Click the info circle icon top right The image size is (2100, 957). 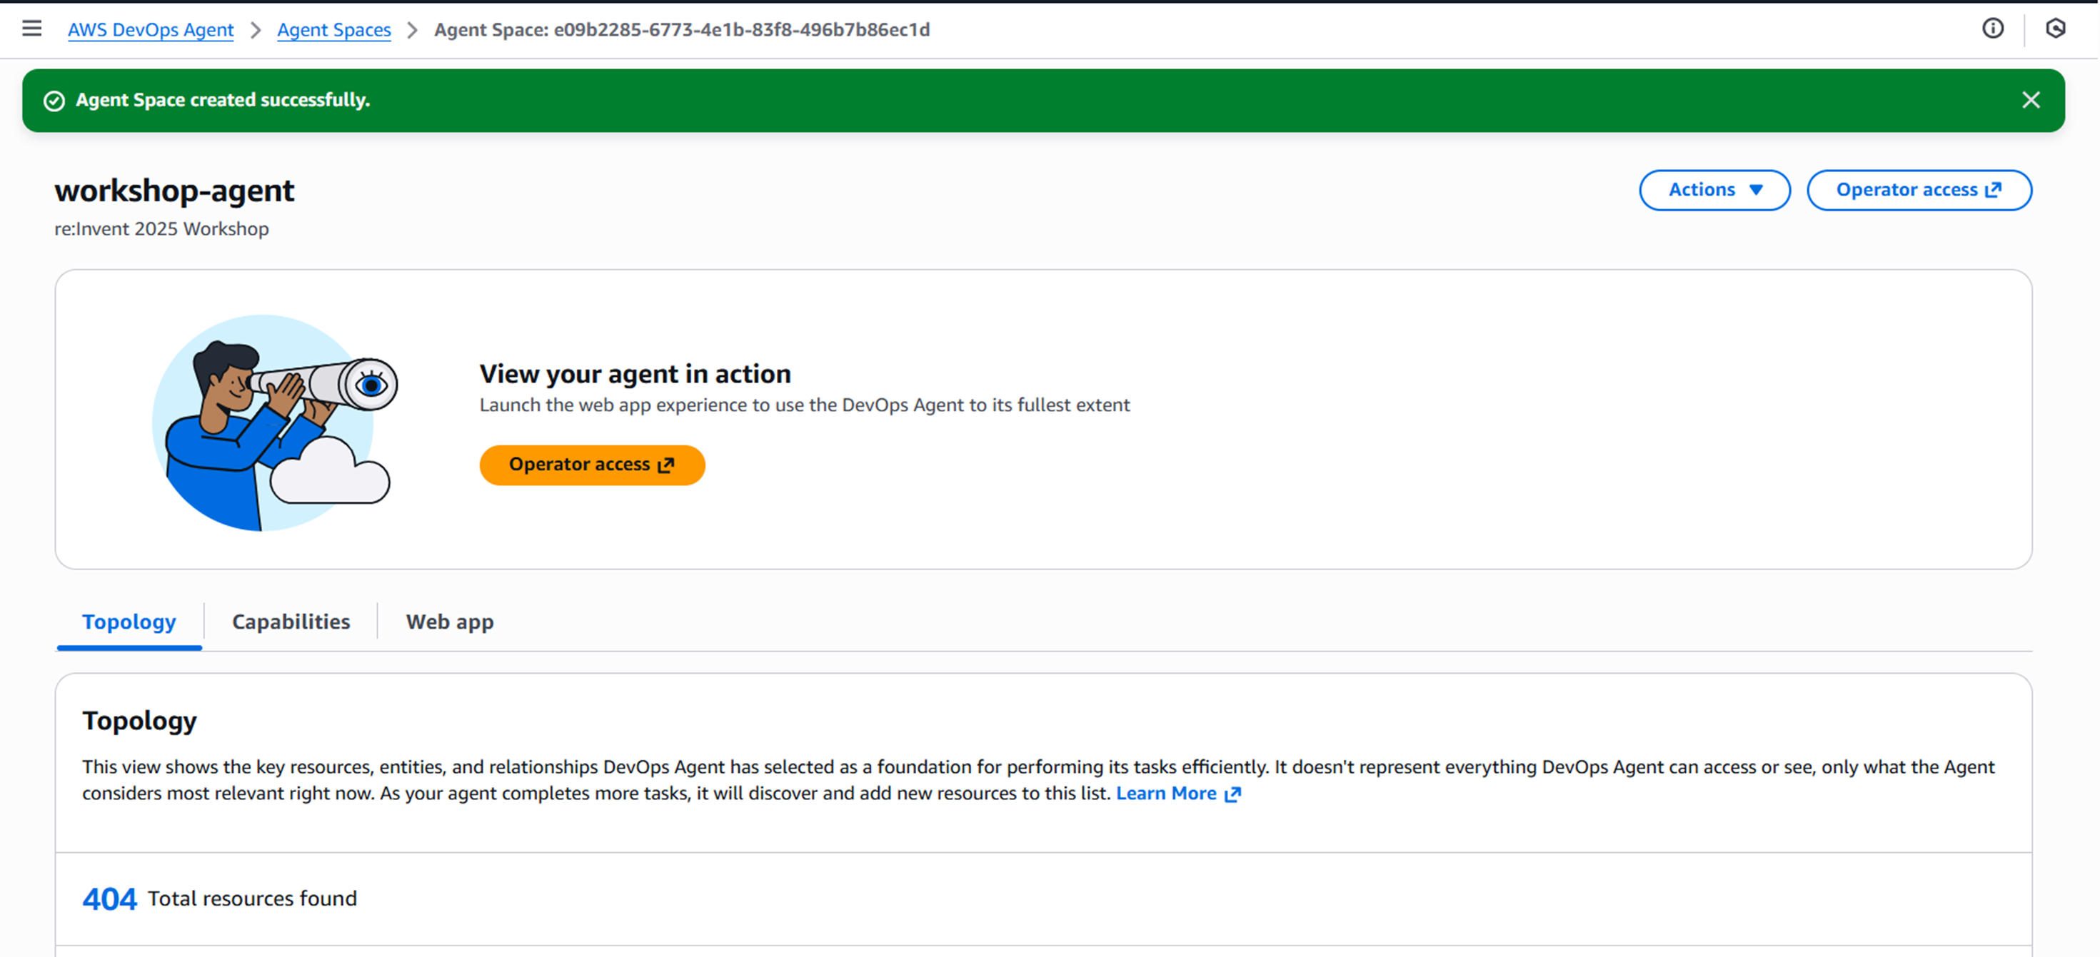(1992, 29)
